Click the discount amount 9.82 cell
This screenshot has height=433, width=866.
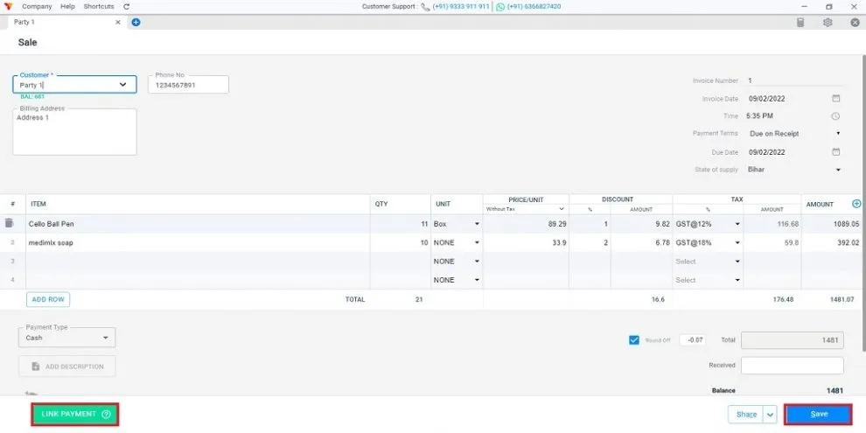(642, 224)
